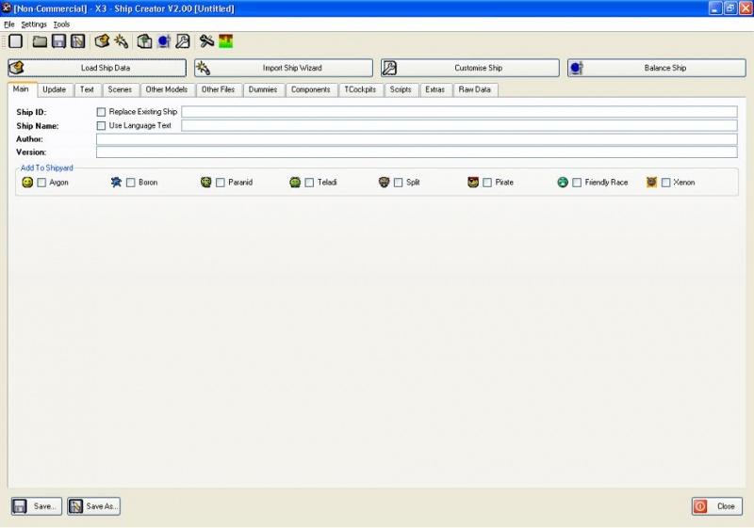The image size is (754, 528).
Task: Click the green and red toolbar icon
Action: point(226,41)
